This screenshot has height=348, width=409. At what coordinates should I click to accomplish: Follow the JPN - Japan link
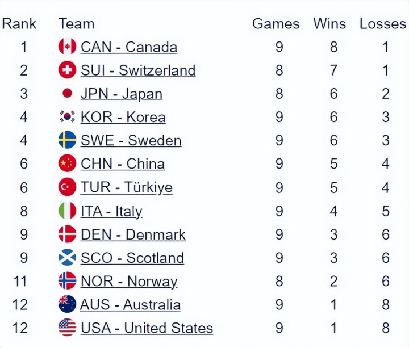122,93
